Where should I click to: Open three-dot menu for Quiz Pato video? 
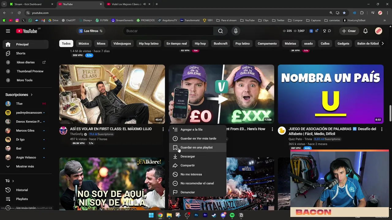pyautogui.click(x=382, y=129)
